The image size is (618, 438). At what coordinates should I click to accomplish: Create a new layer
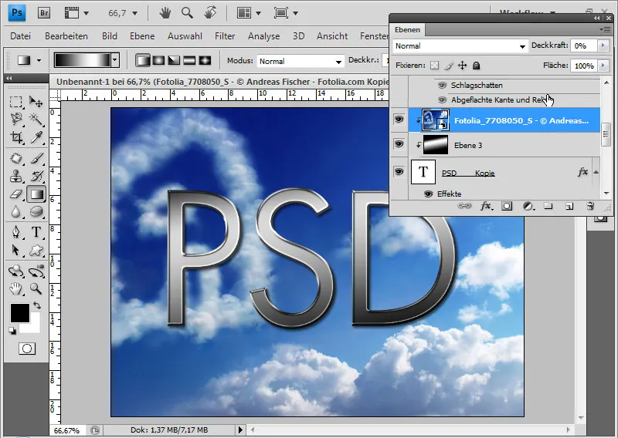coord(569,206)
